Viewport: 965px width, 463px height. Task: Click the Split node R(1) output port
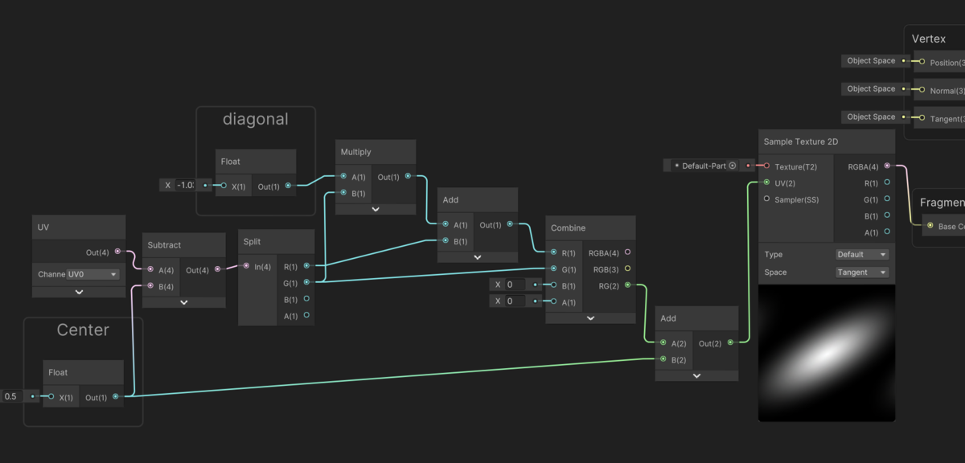306,266
